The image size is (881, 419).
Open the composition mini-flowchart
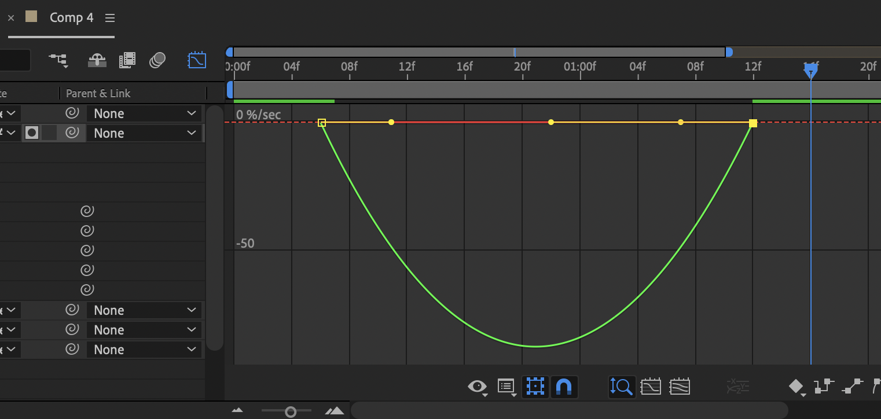58,60
